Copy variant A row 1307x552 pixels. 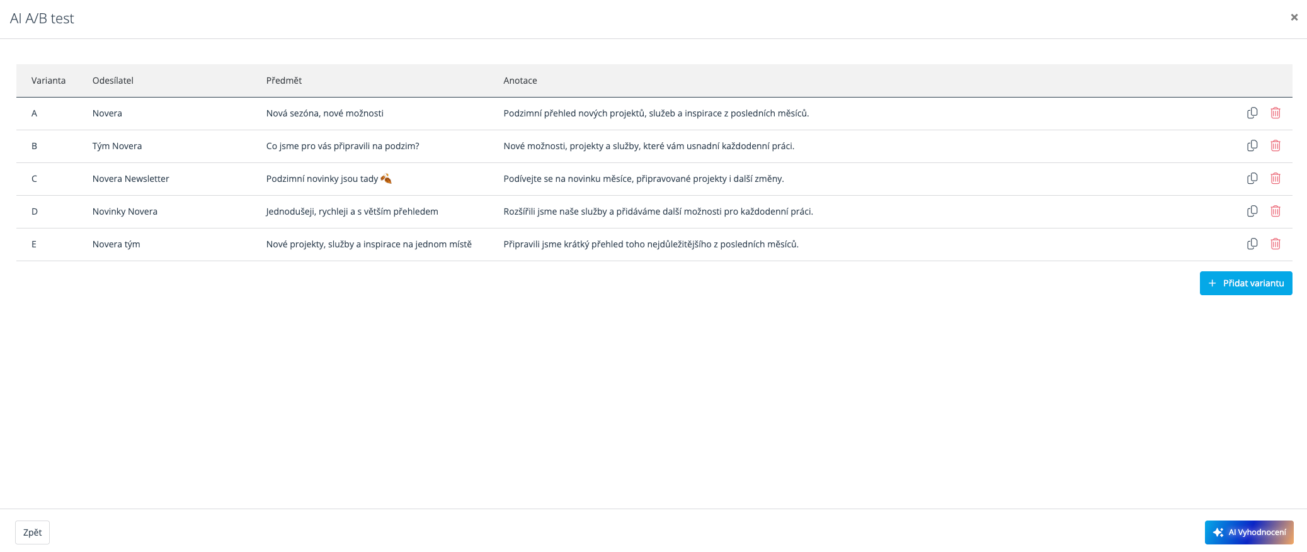tap(1252, 113)
